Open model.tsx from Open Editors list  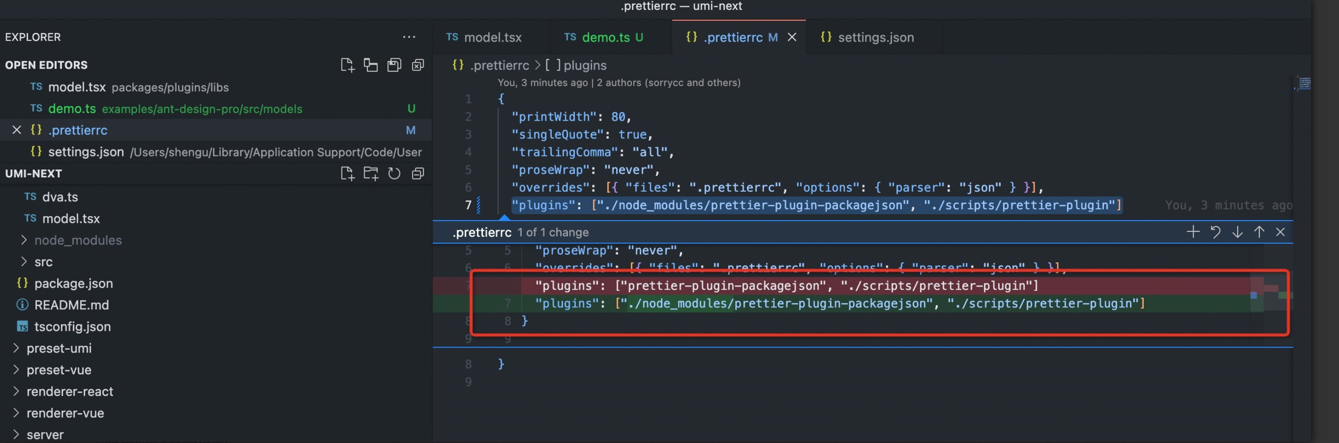[x=216, y=87]
